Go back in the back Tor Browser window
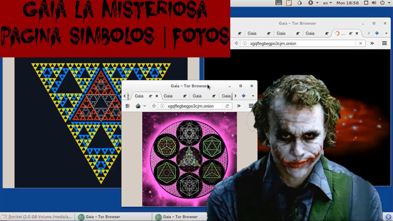Viewport: 393px width, 221px height. 236,43
